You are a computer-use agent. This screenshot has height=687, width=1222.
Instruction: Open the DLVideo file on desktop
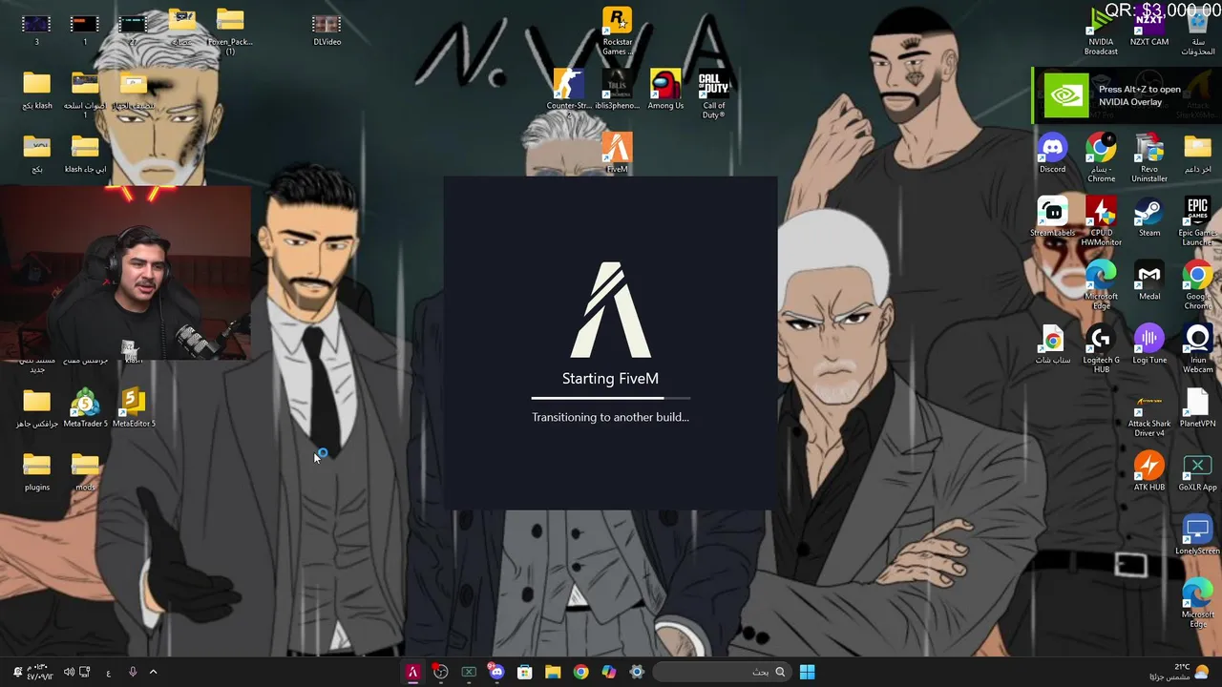[x=327, y=29]
